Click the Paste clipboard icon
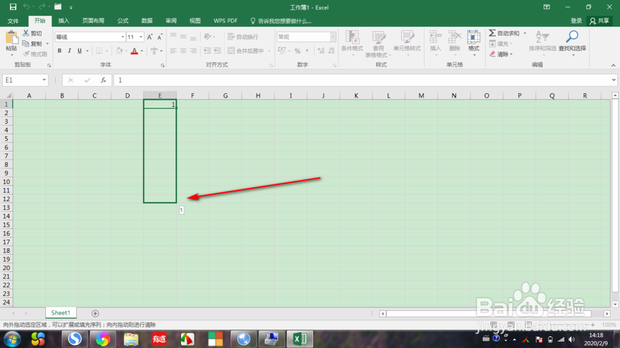Screen dimensions: 620x348 pos(11,38)
